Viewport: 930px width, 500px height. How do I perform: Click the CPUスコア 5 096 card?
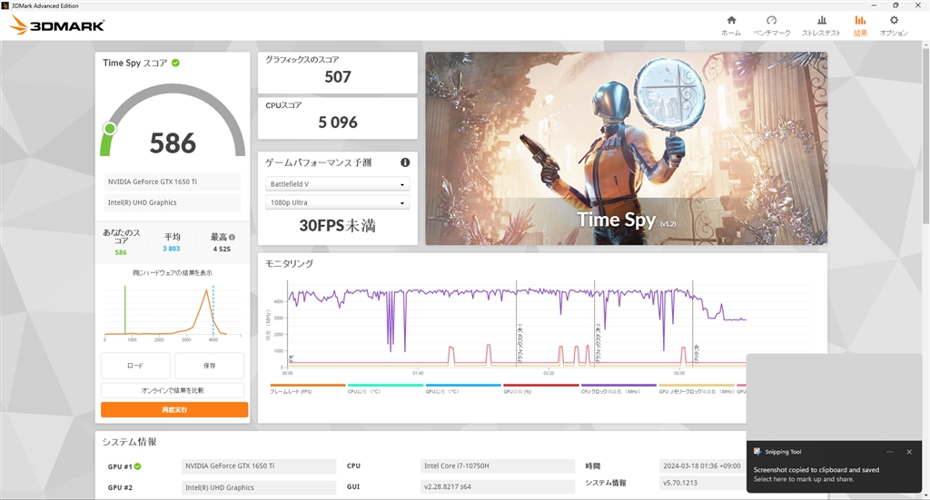click(x=338, y=118)
